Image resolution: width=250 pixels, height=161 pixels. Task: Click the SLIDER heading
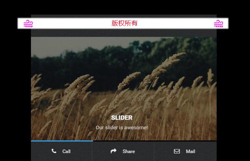coord(122,118)
